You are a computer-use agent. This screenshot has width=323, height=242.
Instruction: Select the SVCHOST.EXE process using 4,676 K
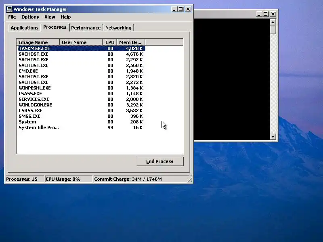pos(82,54)
